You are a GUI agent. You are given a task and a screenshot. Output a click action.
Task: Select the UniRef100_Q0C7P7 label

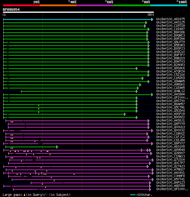pyautogui.click(x=170, y=163)
